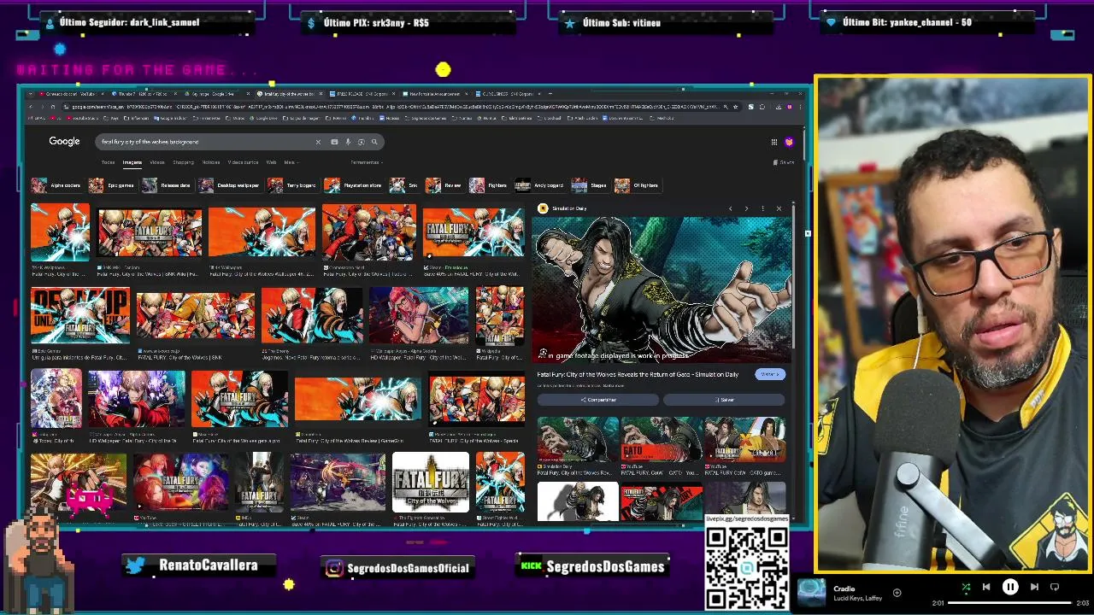Open pink-haired character wallpaper thumbnail
The width and height of the screenshot is (1094, 615).
(x=419, y=315)
